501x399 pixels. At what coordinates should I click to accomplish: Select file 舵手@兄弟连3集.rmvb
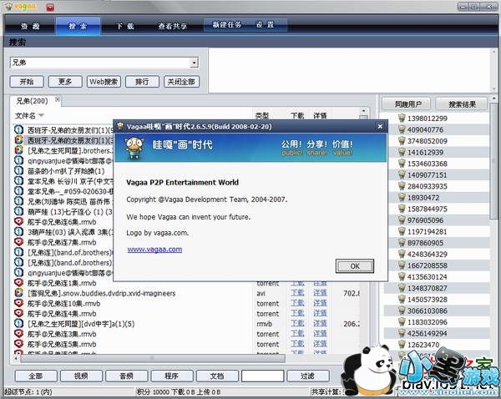tap(62, 334)
